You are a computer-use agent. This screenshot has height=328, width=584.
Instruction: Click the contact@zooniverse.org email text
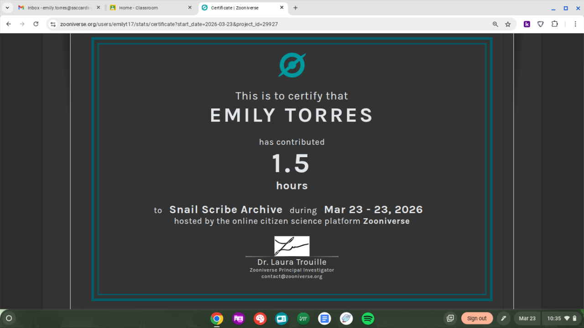coord(292,277)
